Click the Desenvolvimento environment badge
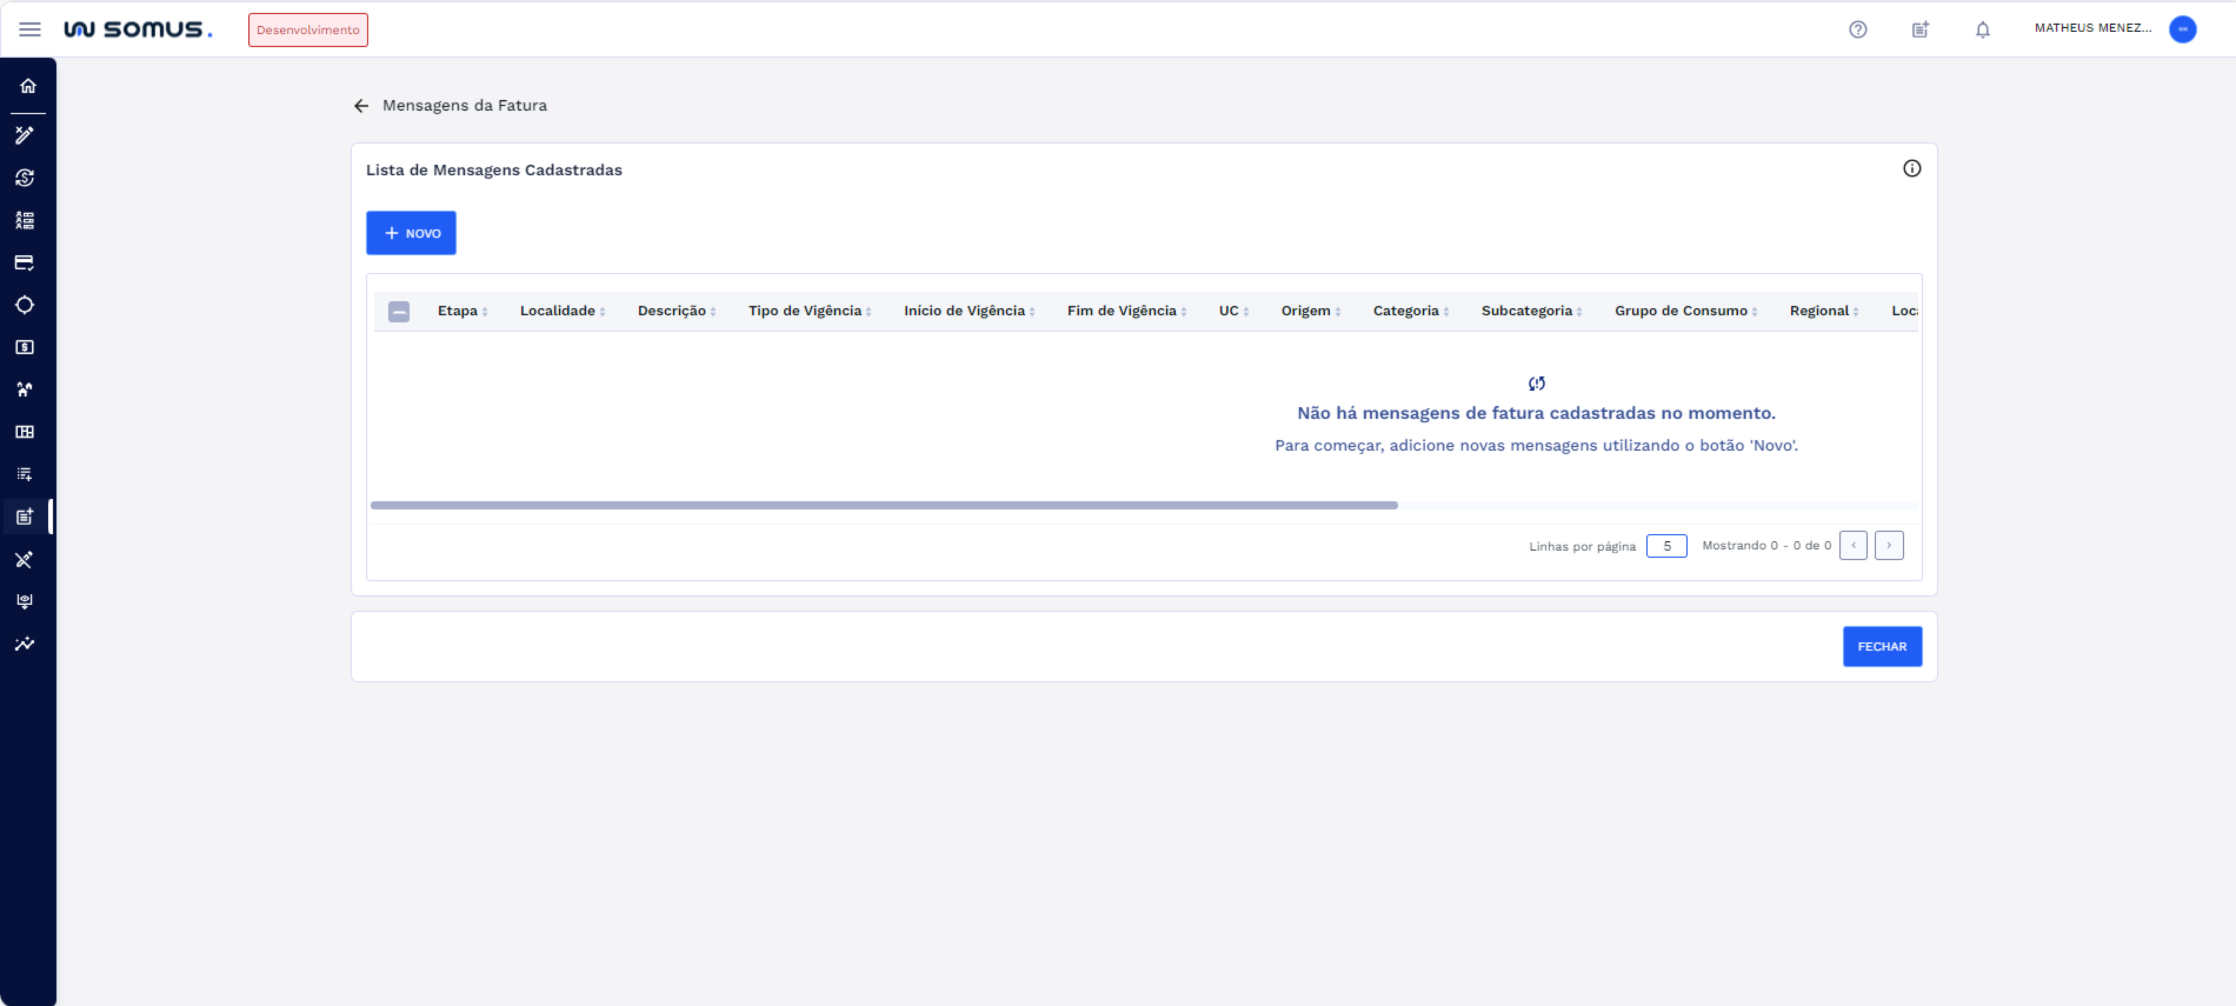Viewport: 2236px width, 1006px height. pyautogui.click(x=307, y=29)
